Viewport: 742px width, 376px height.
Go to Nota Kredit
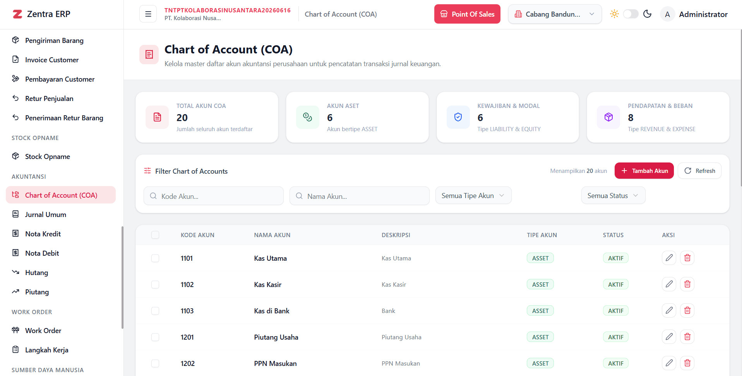[61, 234]
